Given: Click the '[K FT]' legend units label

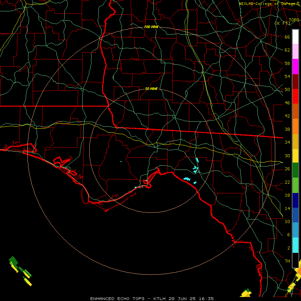Looking at the screenshot, I should tap(283, 23).
